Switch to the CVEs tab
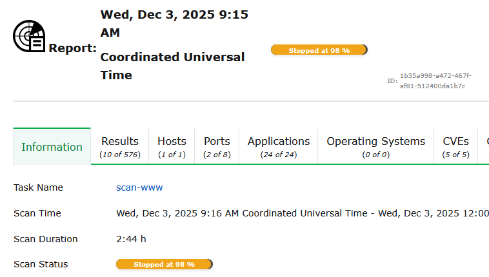 coord(455,147)
